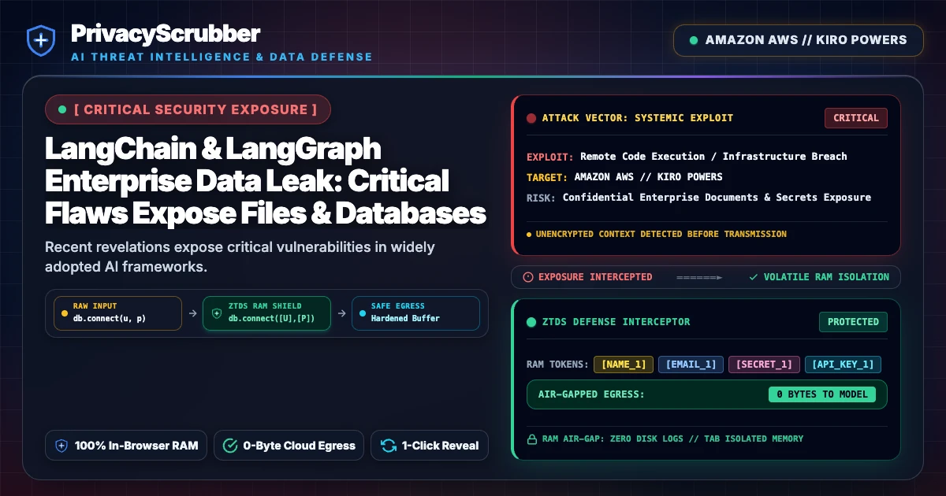The image size is (946, 496).
Task: Click the arrow between ZTDS and SAFE EGRESS
Action: coord(341,313)
